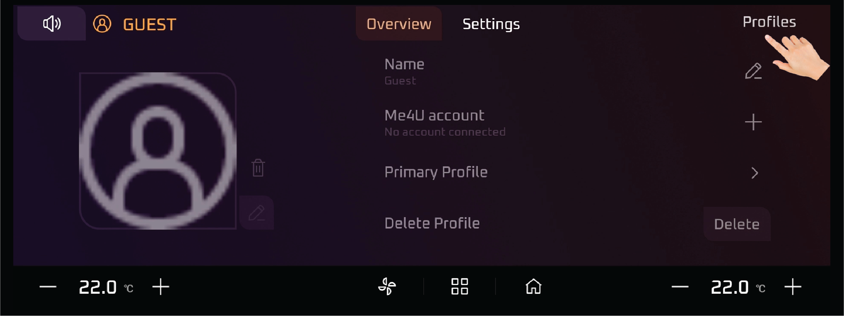Screen dimensions: 844x316
Task: Edit the profile name with pencil icon
Action: [x=753, y=71]
